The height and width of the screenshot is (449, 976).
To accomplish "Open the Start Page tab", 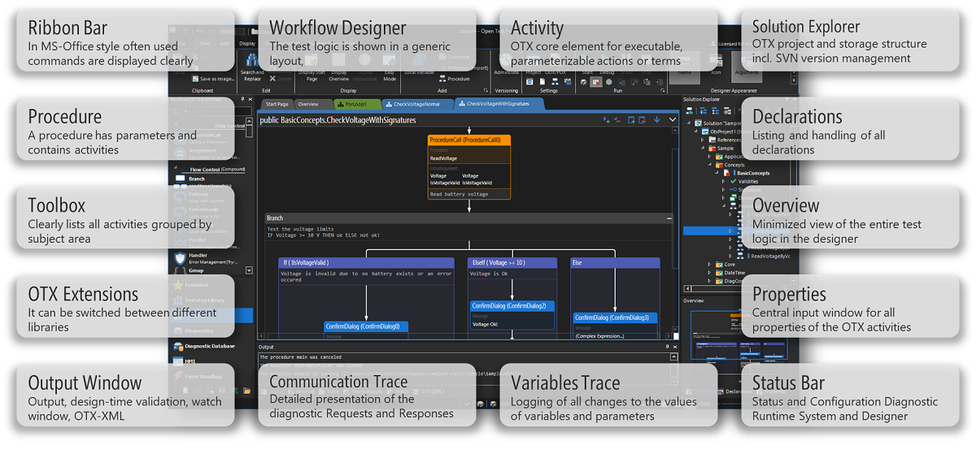I will point(277,104).
